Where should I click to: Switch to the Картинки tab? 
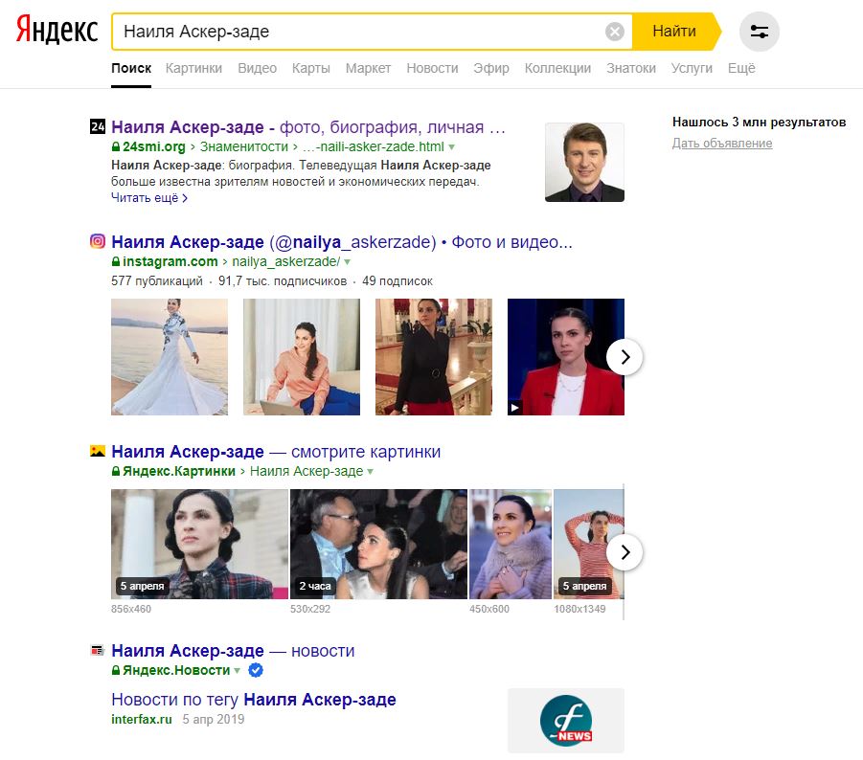pos(193,68)
